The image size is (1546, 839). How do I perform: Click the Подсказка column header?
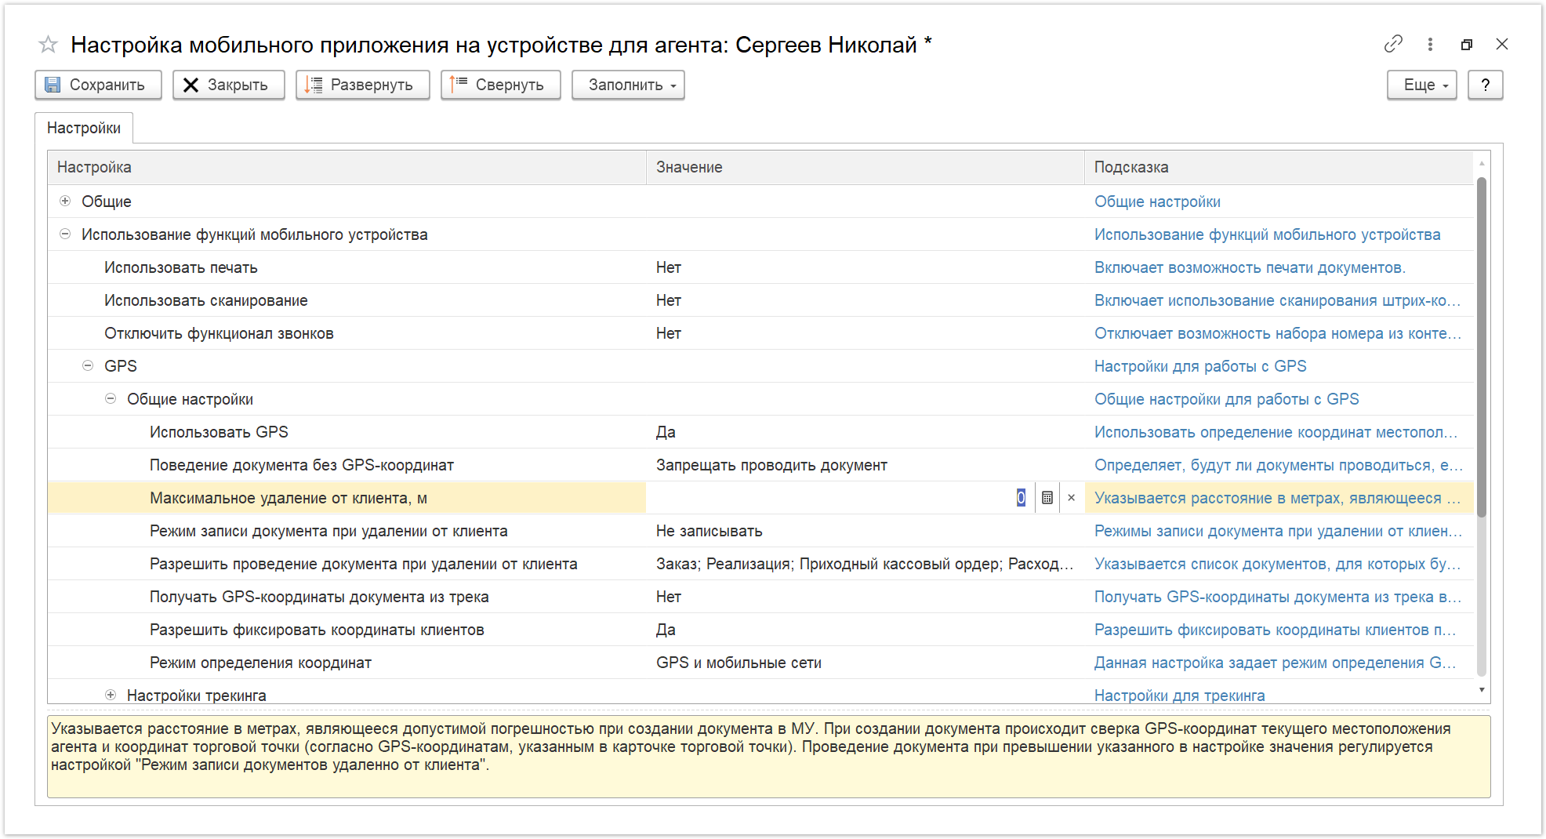pos(1279,167)
